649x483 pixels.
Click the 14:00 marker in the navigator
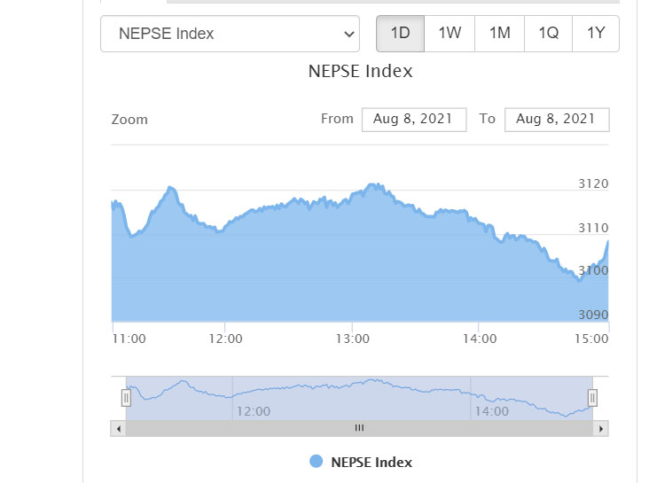coord(492,411)
